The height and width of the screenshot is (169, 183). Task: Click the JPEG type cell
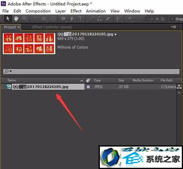coord(98,87)
